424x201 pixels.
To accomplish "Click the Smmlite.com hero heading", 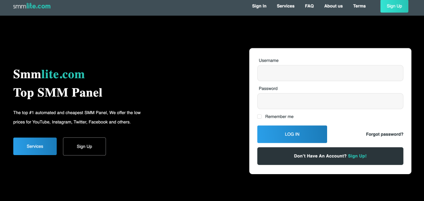I will point(49,74).
